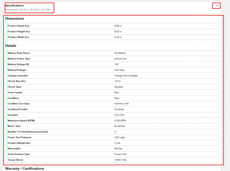Click the LED Light value
Viewport: 230px width, 171px height.
point(120,138)
